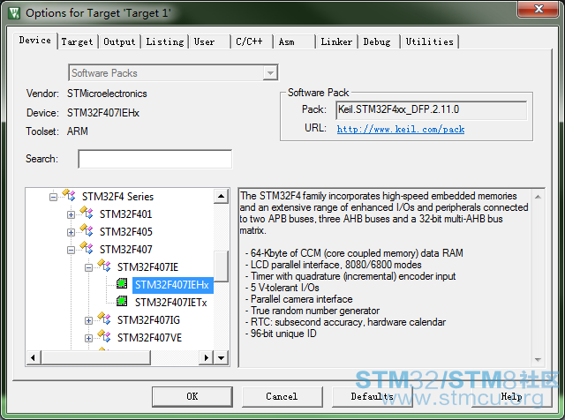Click the device tree scroll-right arrow
This screenshot has width=565, height=420.
(206, 358)
